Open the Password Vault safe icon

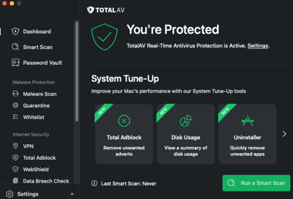[x=15, y=63]
